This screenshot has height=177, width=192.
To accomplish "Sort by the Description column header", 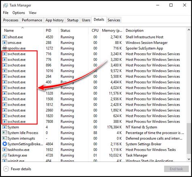I will point(155,30).
